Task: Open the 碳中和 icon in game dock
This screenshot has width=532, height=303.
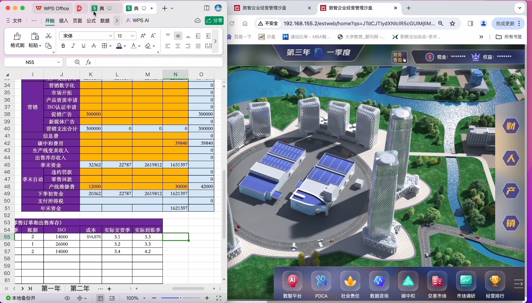Action: coord(408,281)
